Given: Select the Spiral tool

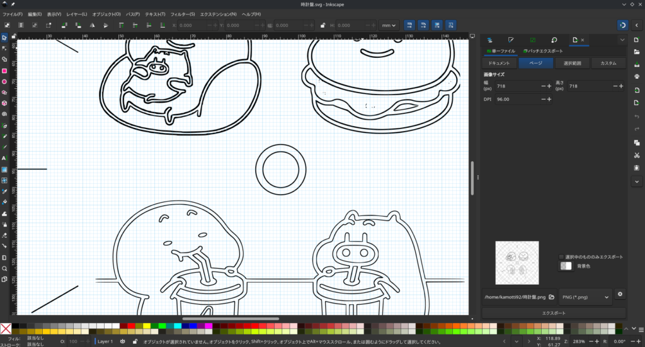Looking at the screenshot, I should point(4,115).
